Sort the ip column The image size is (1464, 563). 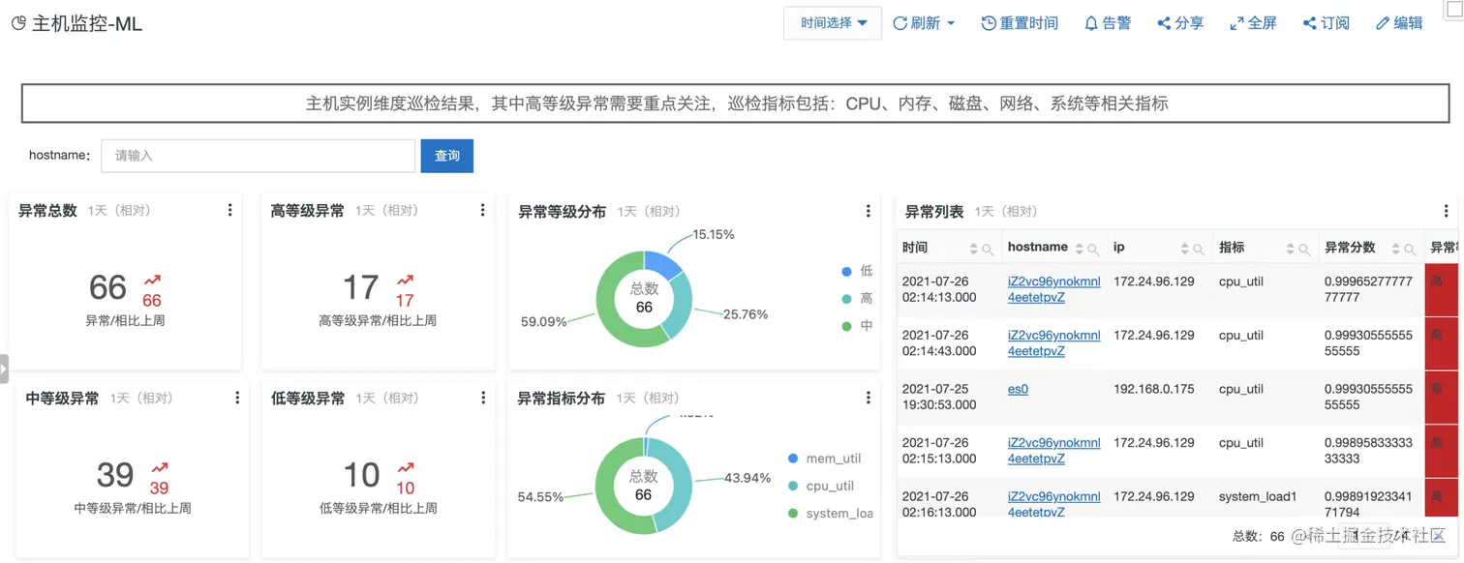(1183, 249)
